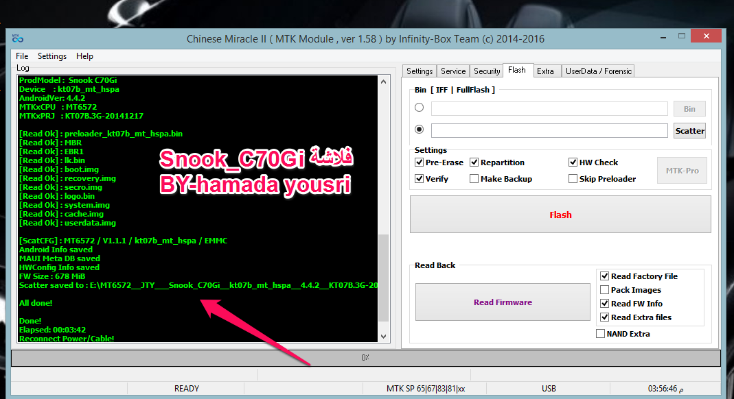Click the 'MTK SP 65|67|83|81|xx' status entry

click(x=426, y=388)
